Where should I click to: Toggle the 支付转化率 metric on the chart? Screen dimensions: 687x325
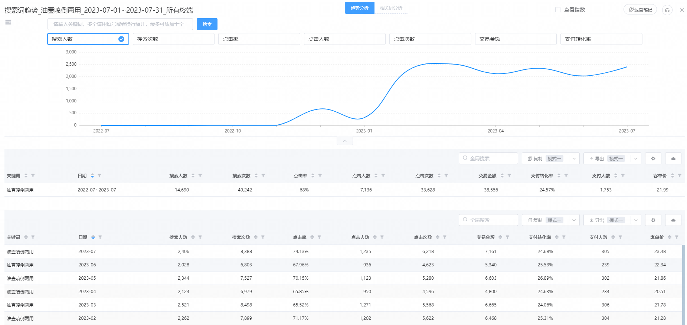(601, 39)
